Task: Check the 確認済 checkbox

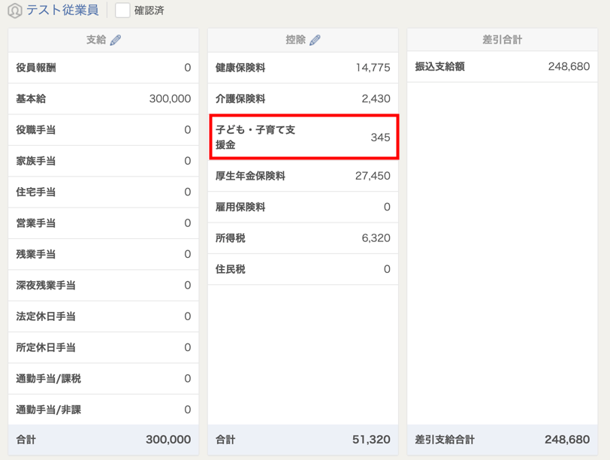Action: pos(122,11)
